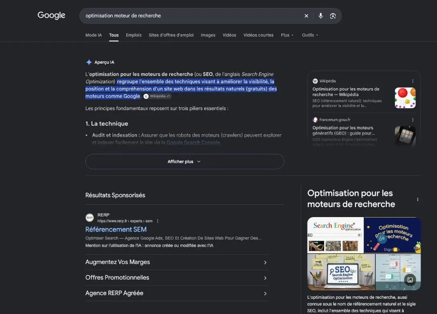Click the highlighted AI overview definition text
437x314 pixels.
181,89
